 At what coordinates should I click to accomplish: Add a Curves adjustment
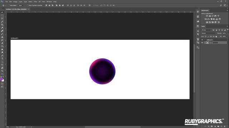click(213, 16)
